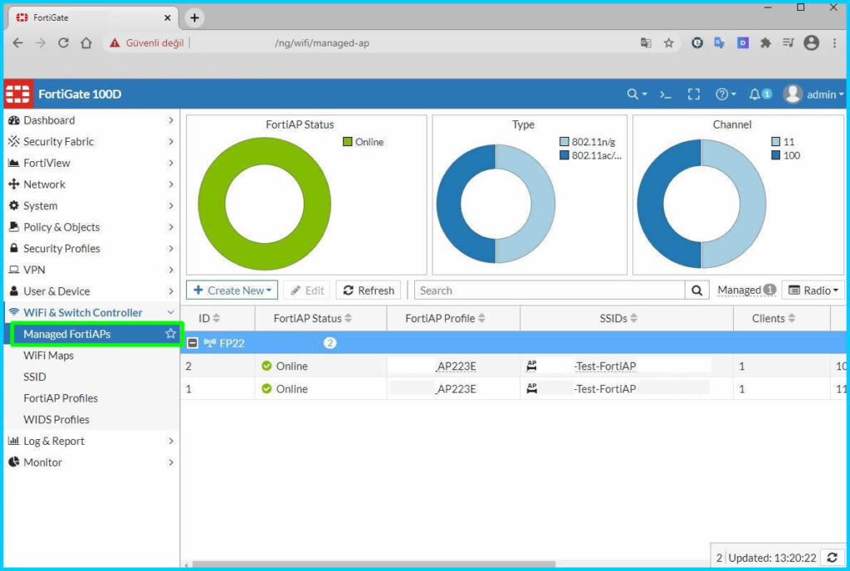
Task: Click the green Online status icon in row 1
Action: point(266,388)
